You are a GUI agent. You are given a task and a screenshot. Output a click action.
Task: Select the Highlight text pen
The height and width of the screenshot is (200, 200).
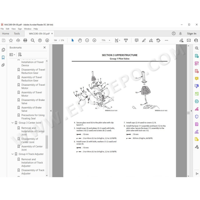(144, 41)
